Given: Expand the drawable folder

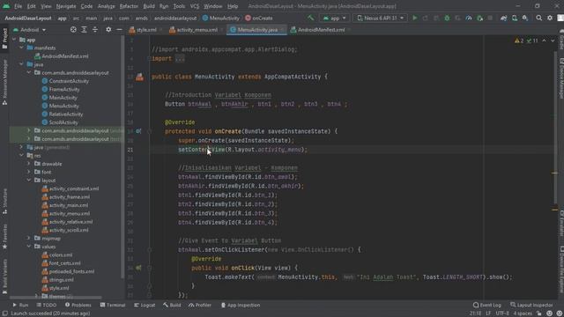Looking at the screenshot, I should (29, 164).
